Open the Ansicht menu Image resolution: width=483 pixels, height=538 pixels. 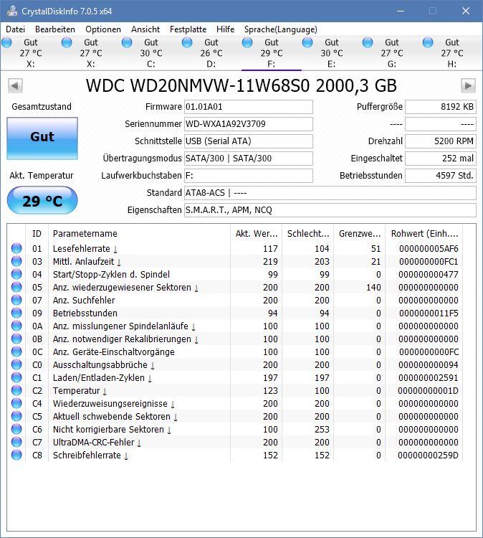click(145, 29)
